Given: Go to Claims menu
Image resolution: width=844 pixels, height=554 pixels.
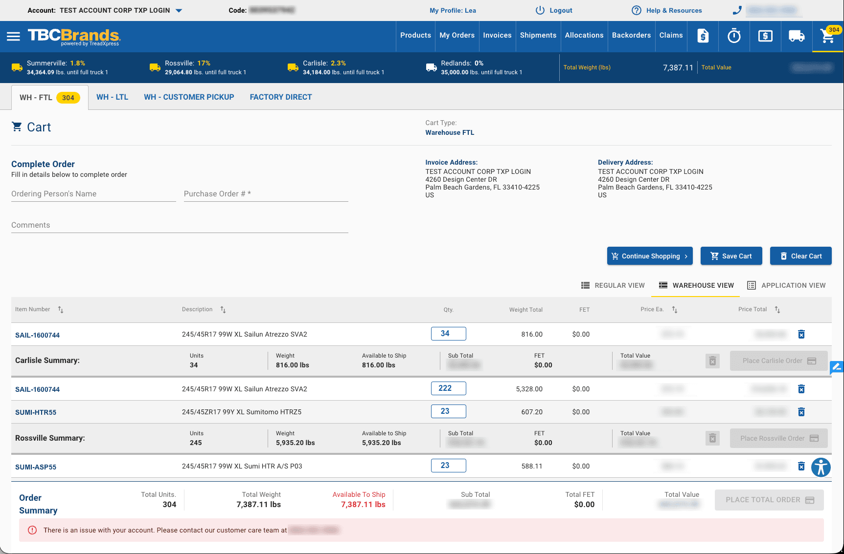Looking at the screenshot, I should [x=671, y=36].
